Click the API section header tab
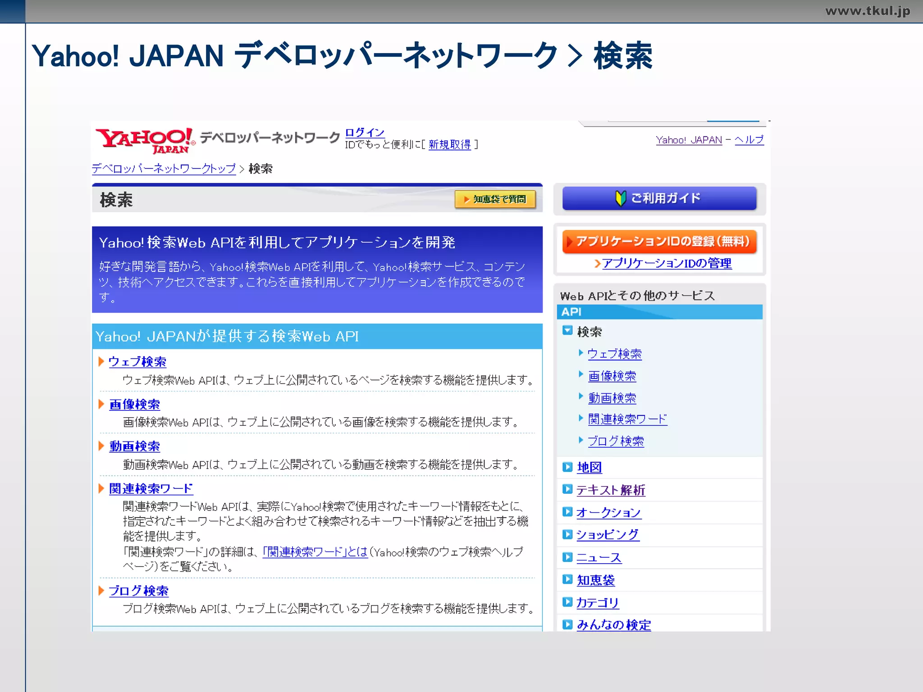This screenshot has width=923, height=692. pyautogui.click(x=659, y=312)
